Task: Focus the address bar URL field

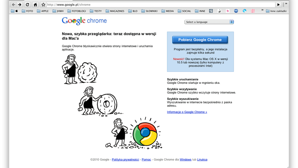Action: pos(160,4)
